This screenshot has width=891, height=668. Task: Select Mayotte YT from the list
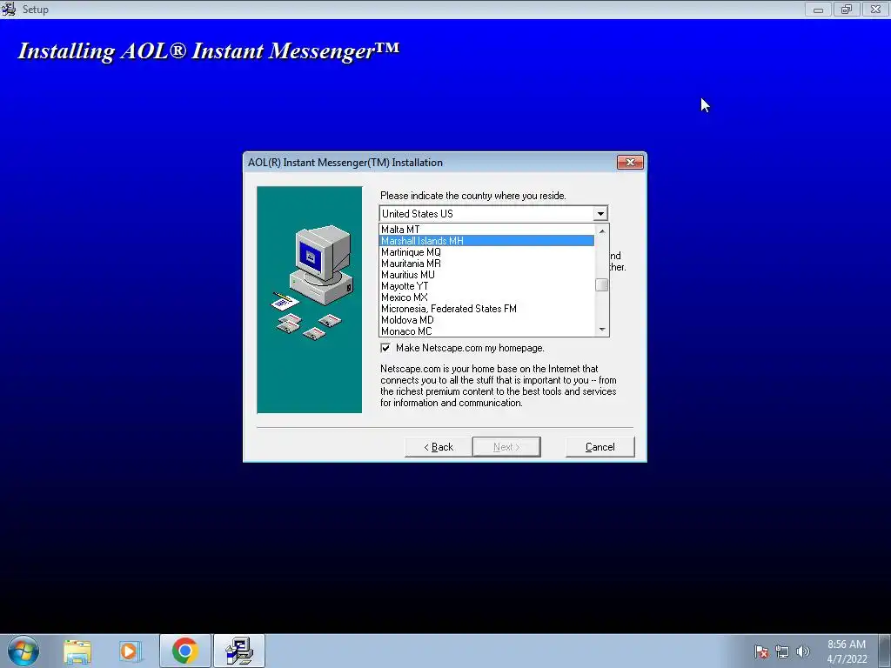[487, 286]
